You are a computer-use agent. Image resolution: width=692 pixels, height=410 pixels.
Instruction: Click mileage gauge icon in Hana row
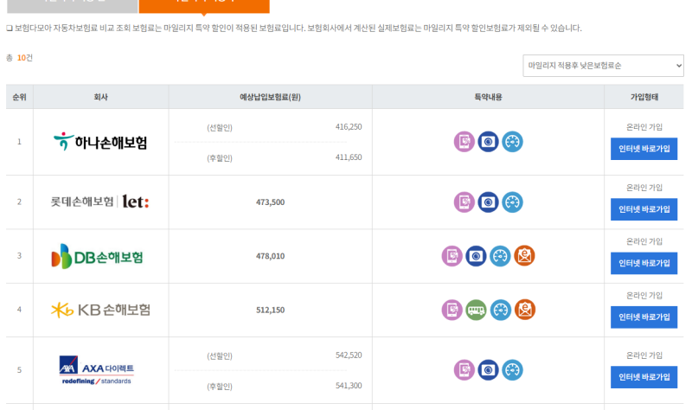tap(512, 142)
